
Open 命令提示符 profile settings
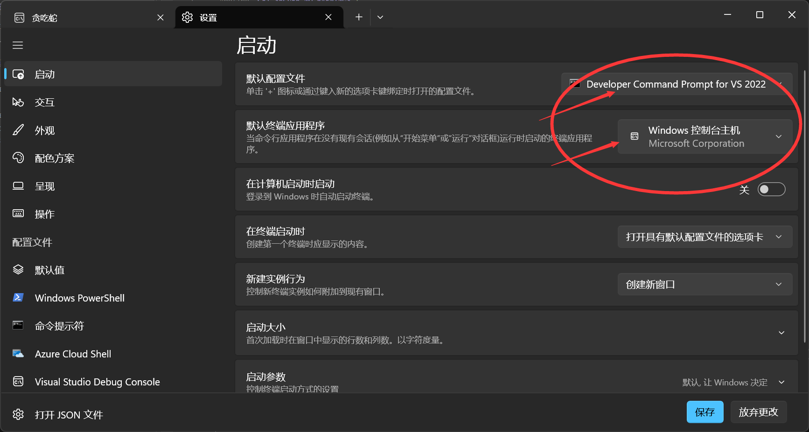point(113,326)
